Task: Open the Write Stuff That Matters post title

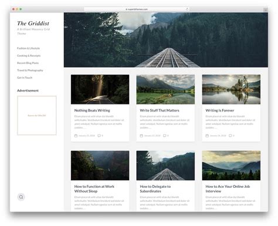Action: tap(160, 110)
